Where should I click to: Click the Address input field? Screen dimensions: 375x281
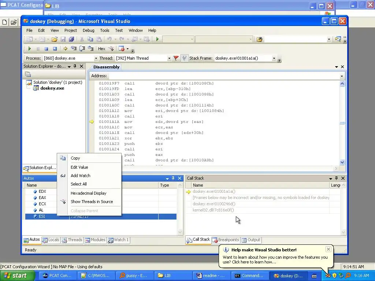point(224,76)
